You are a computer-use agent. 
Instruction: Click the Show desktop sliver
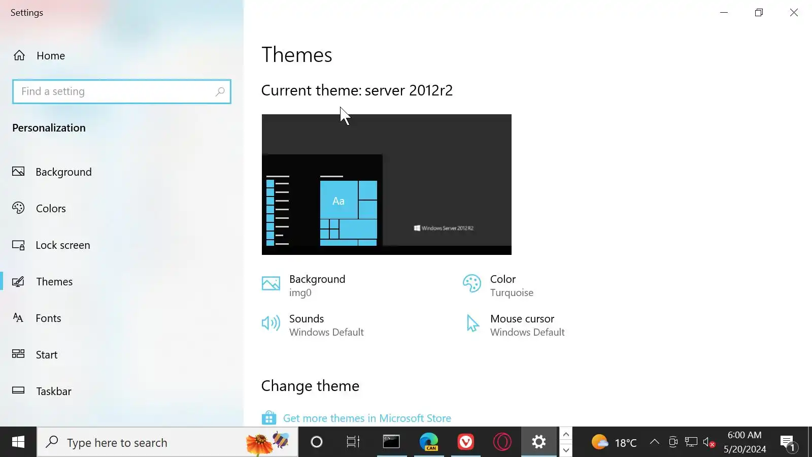810,442
